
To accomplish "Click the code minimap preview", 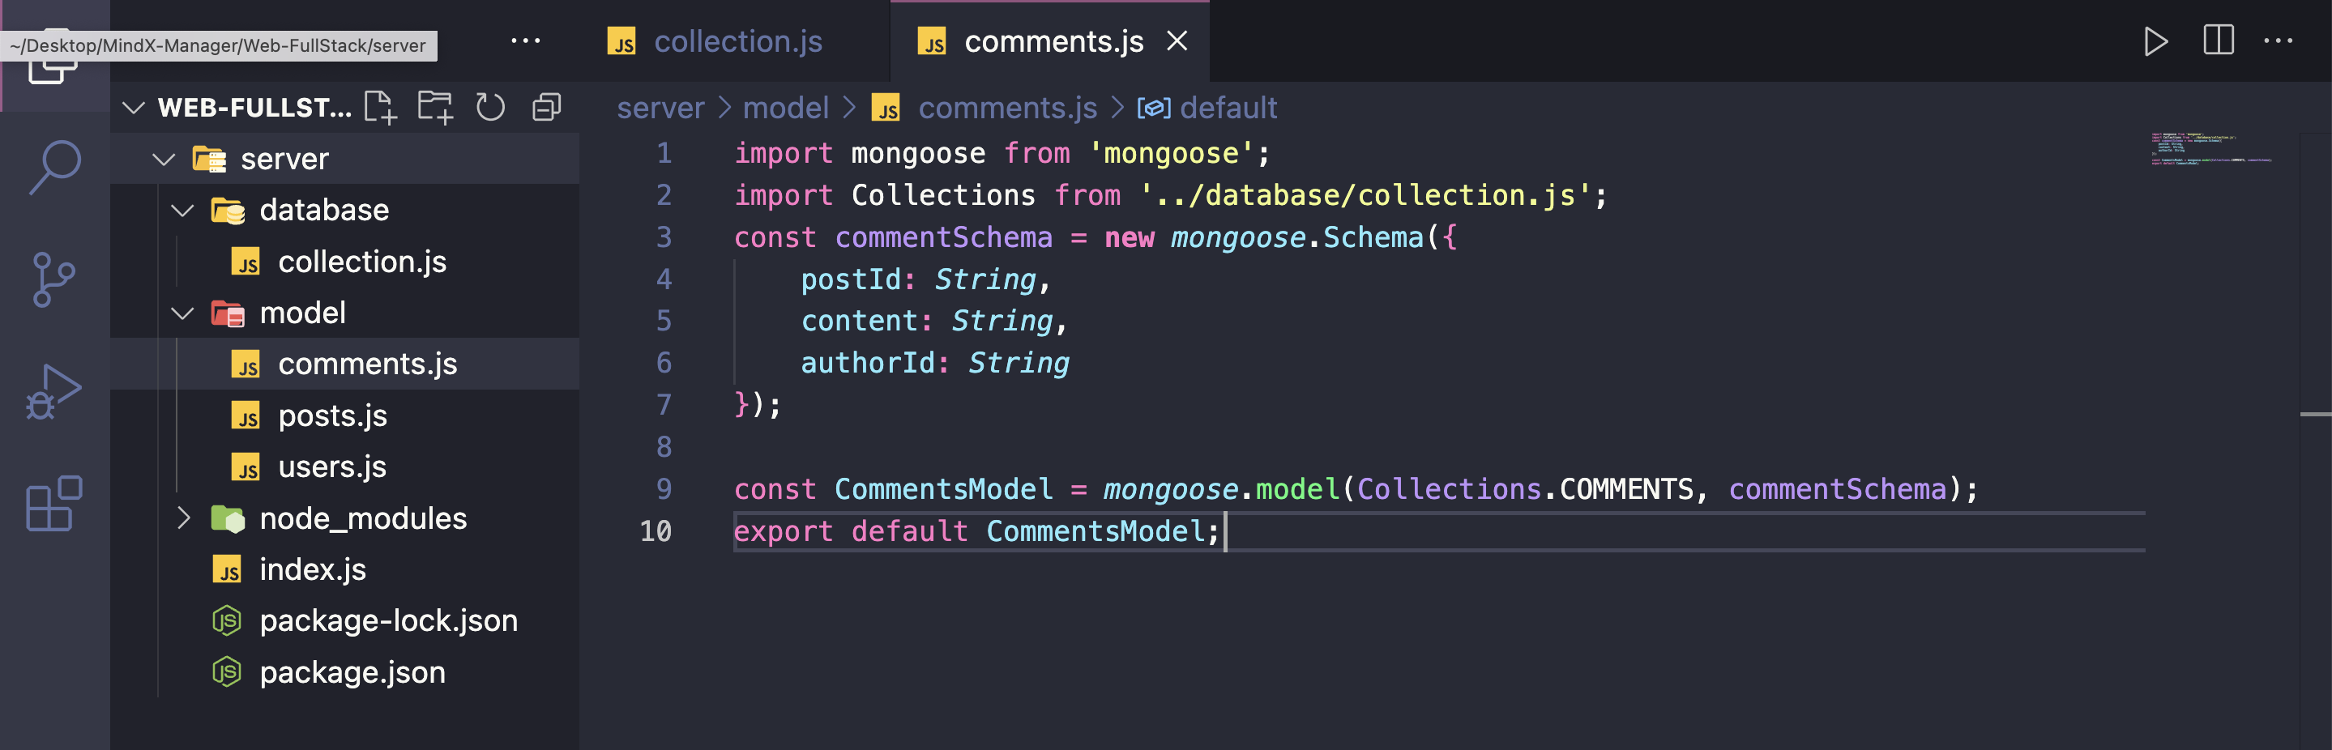I will 2209,149.
